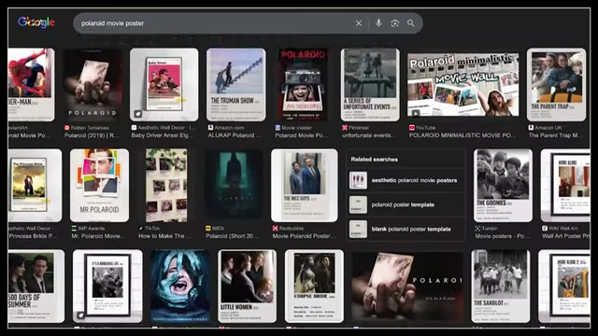Click the YouTube favicon under movie wall thumbnail
This screenshot has width=598, height=336.
pos(412,128)
